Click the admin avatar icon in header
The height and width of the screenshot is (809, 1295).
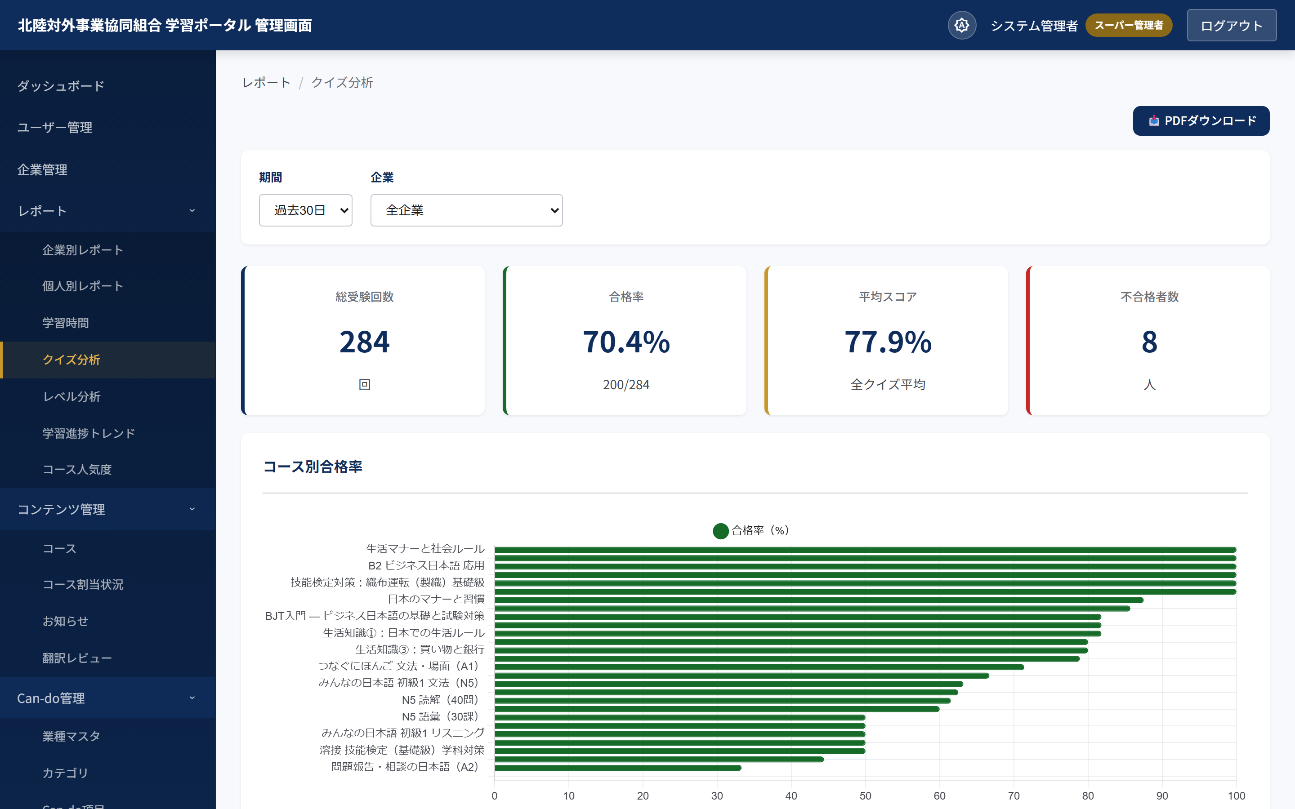coord(962,25)
